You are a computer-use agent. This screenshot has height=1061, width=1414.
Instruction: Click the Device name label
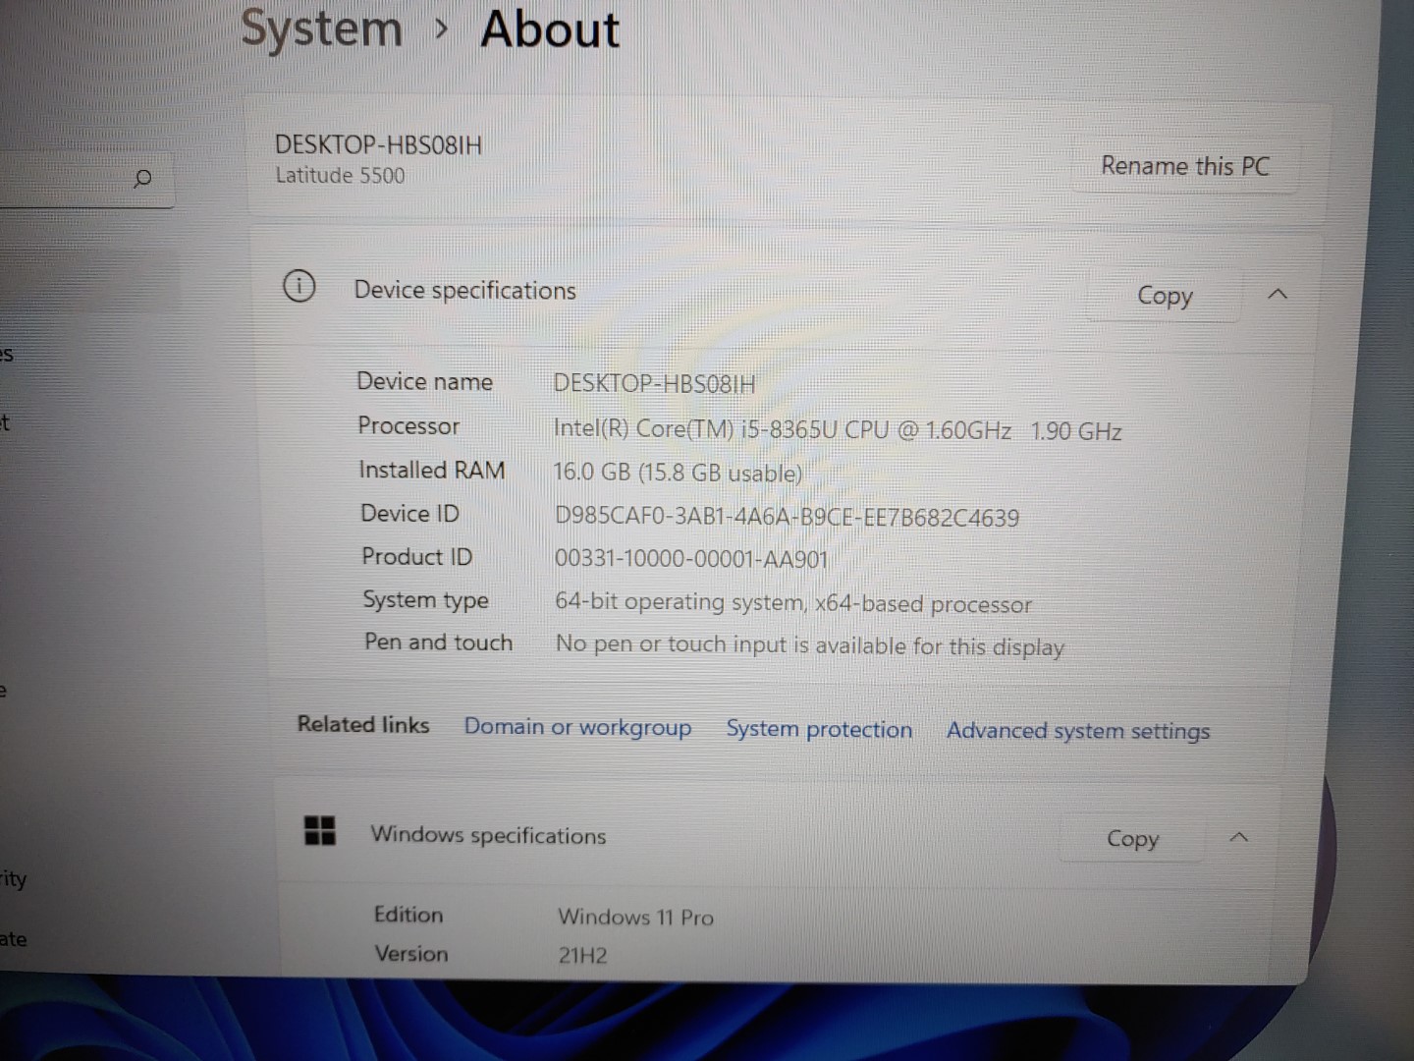(x=424, y=381)
